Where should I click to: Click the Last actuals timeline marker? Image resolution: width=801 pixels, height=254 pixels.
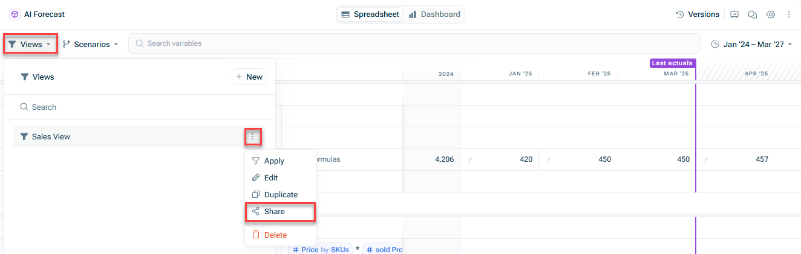click(672, 63)
